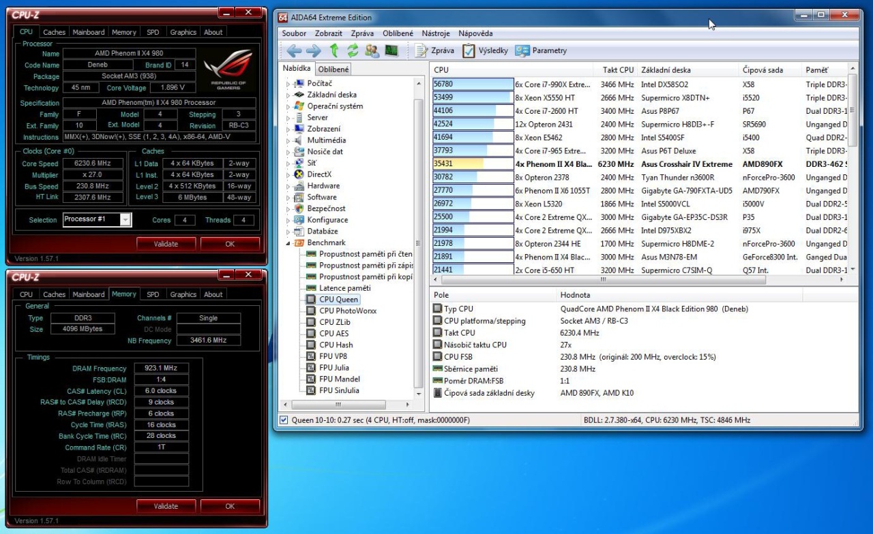
Task: Select the Bezpečnost tree item
Action: 326,208
